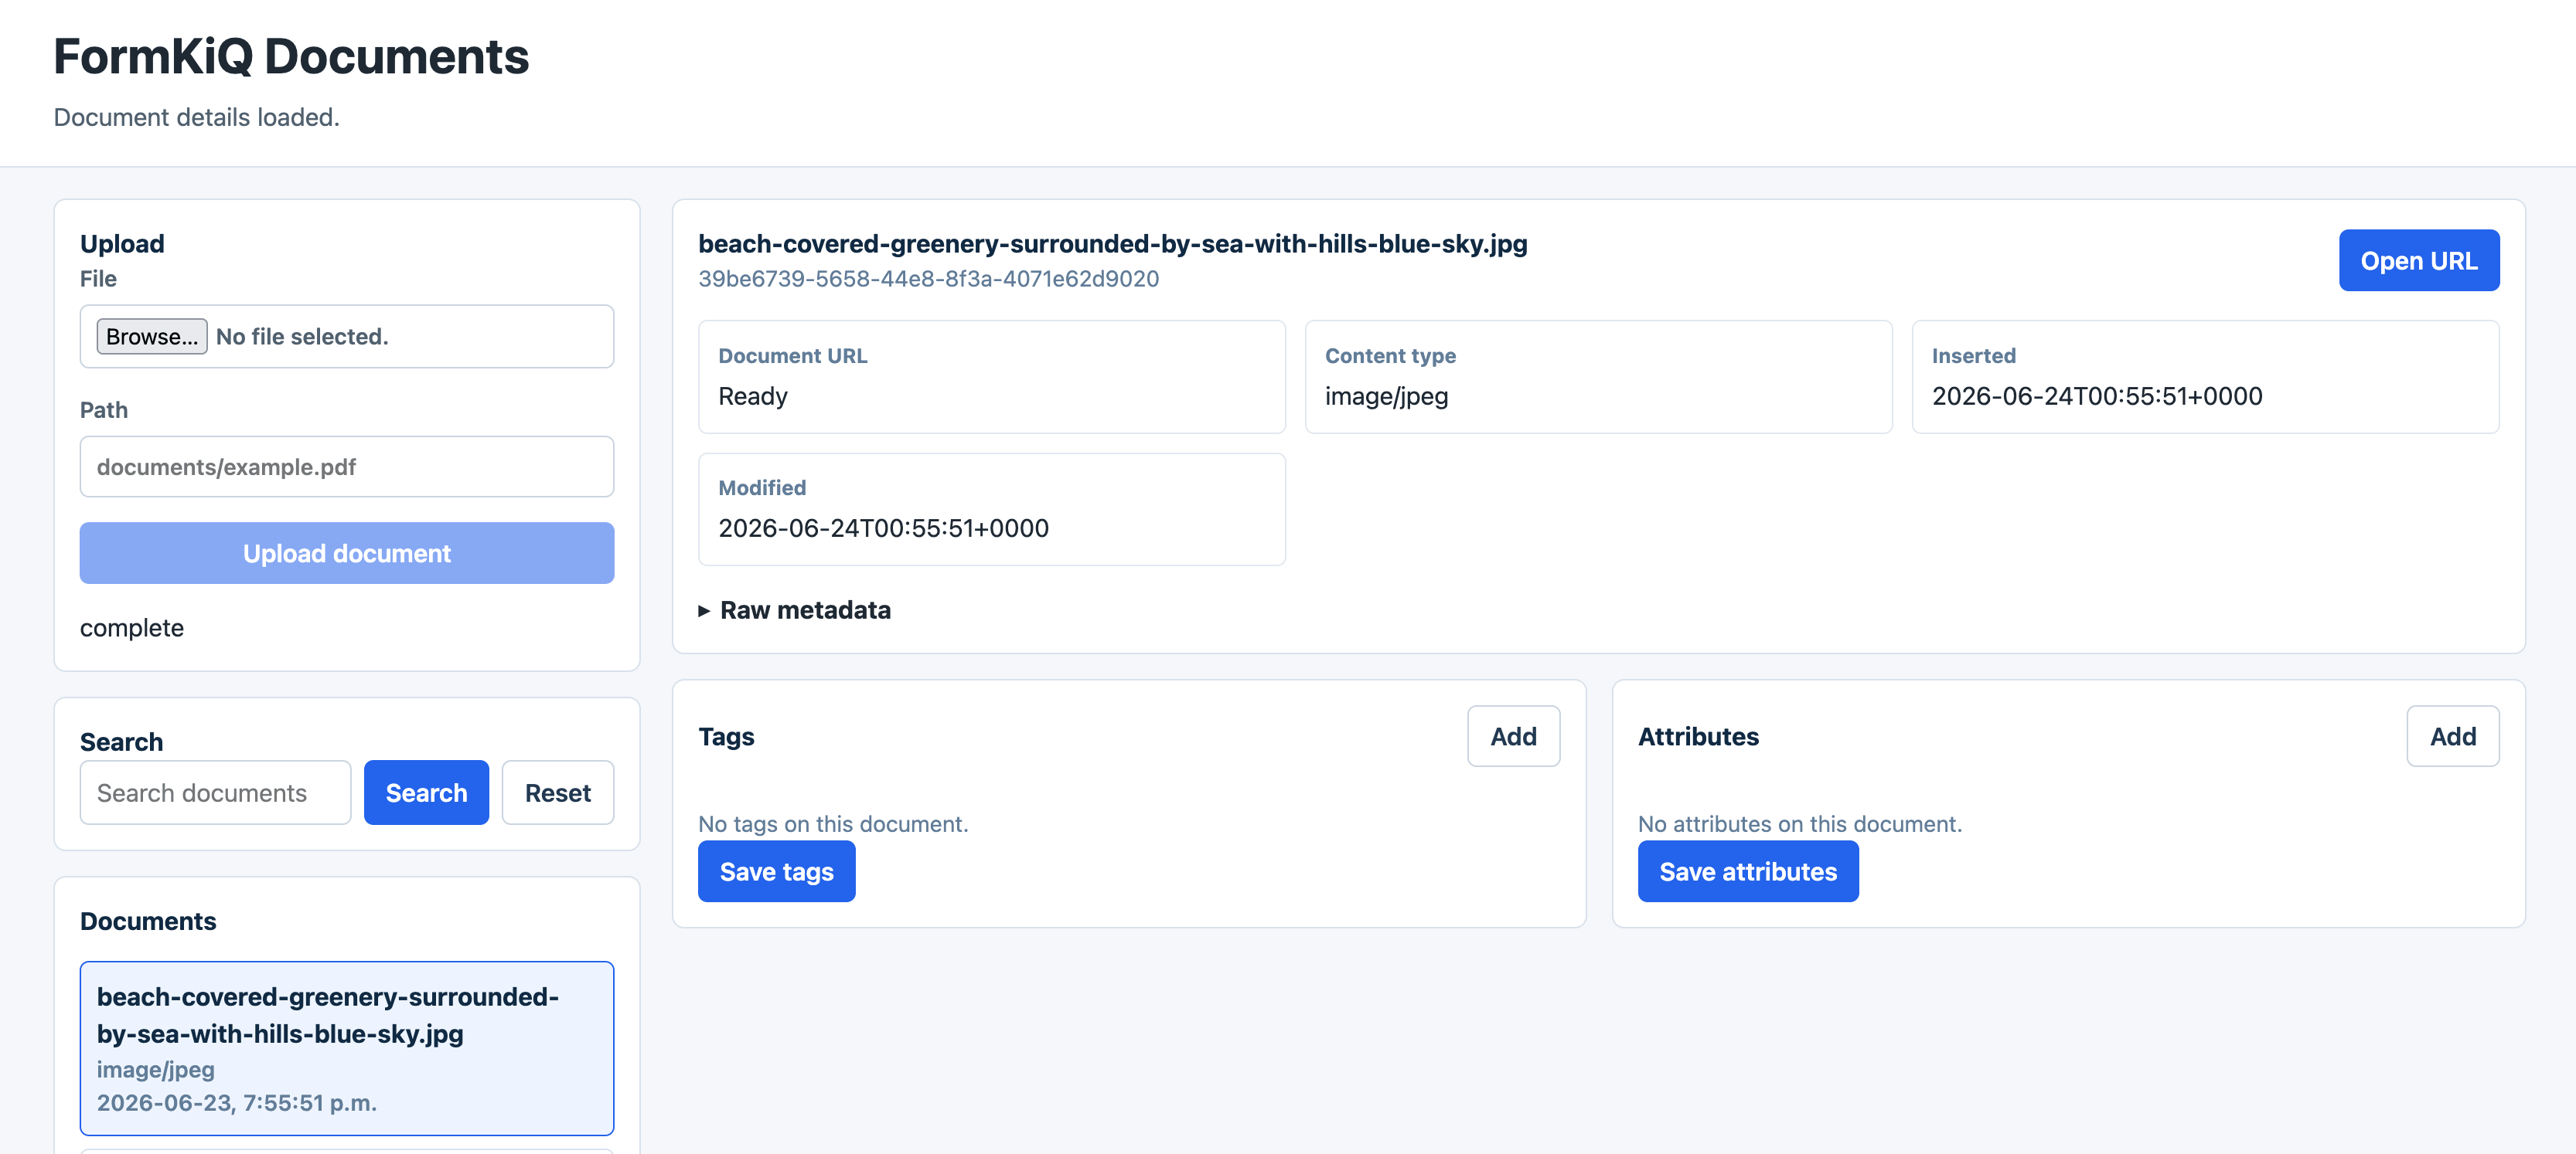Click the Content type value image/jpeg
2576x1154 pixels.
coord(1386,397)
